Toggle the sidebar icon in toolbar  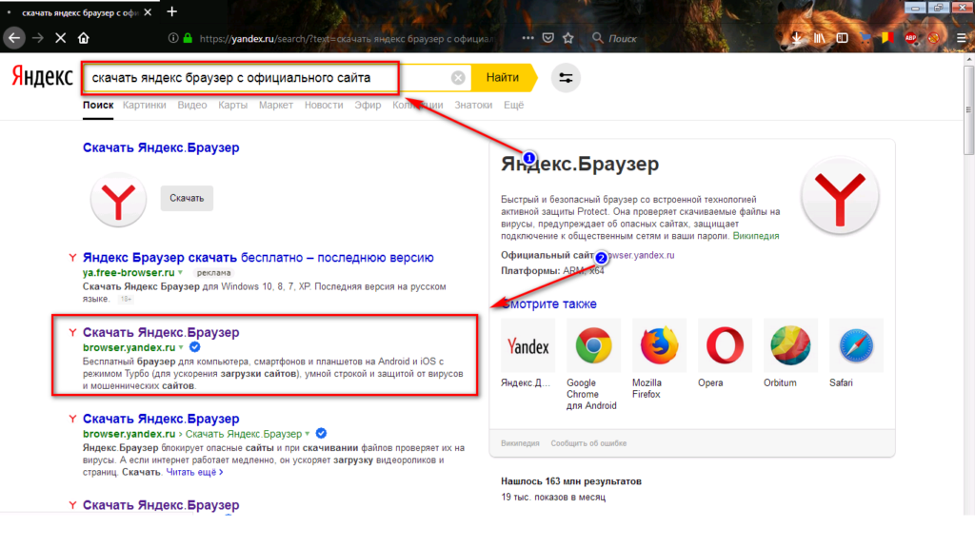point(842,38)
